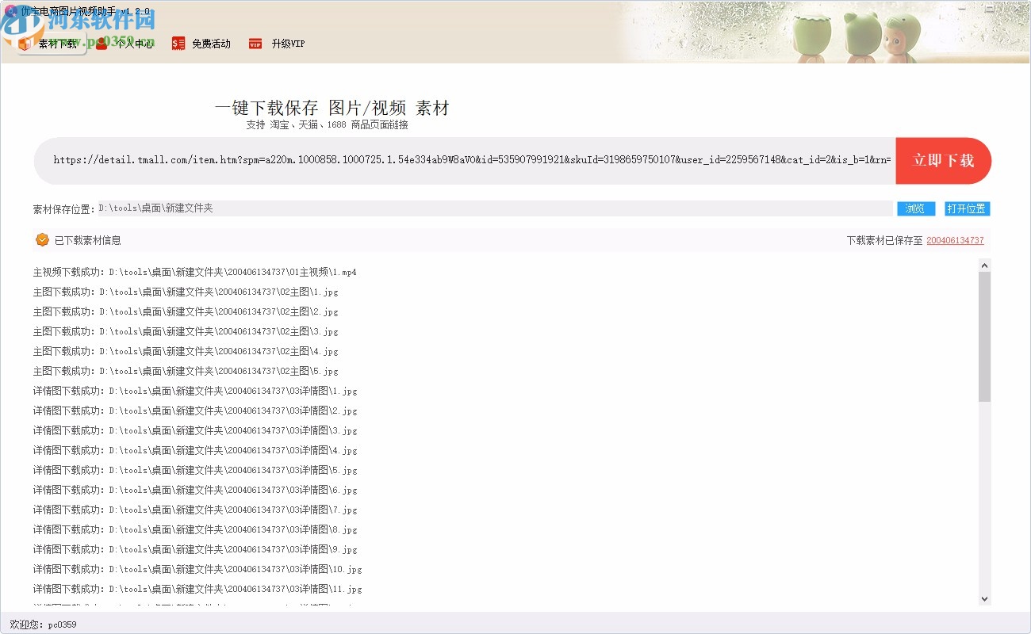Click the 免费活动 money icon
The image size is (1031, 634).
(x=178, y=44)
